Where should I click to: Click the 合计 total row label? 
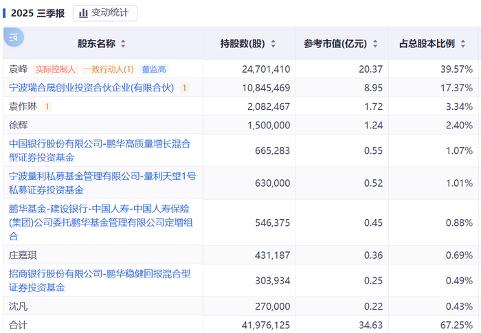pyautogui.click(x=17, y=324)
